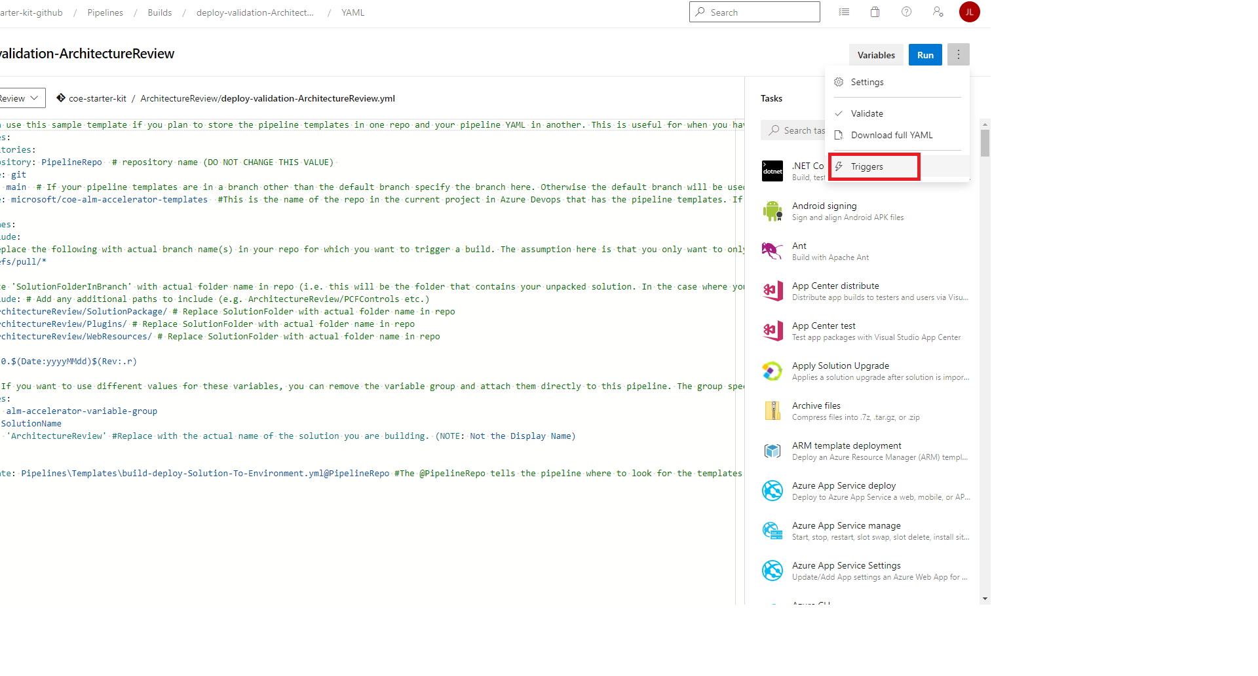This screenshot has width=1258, height=676.
Task: Open the JL profile avatar menu
Action: (969, 11)
